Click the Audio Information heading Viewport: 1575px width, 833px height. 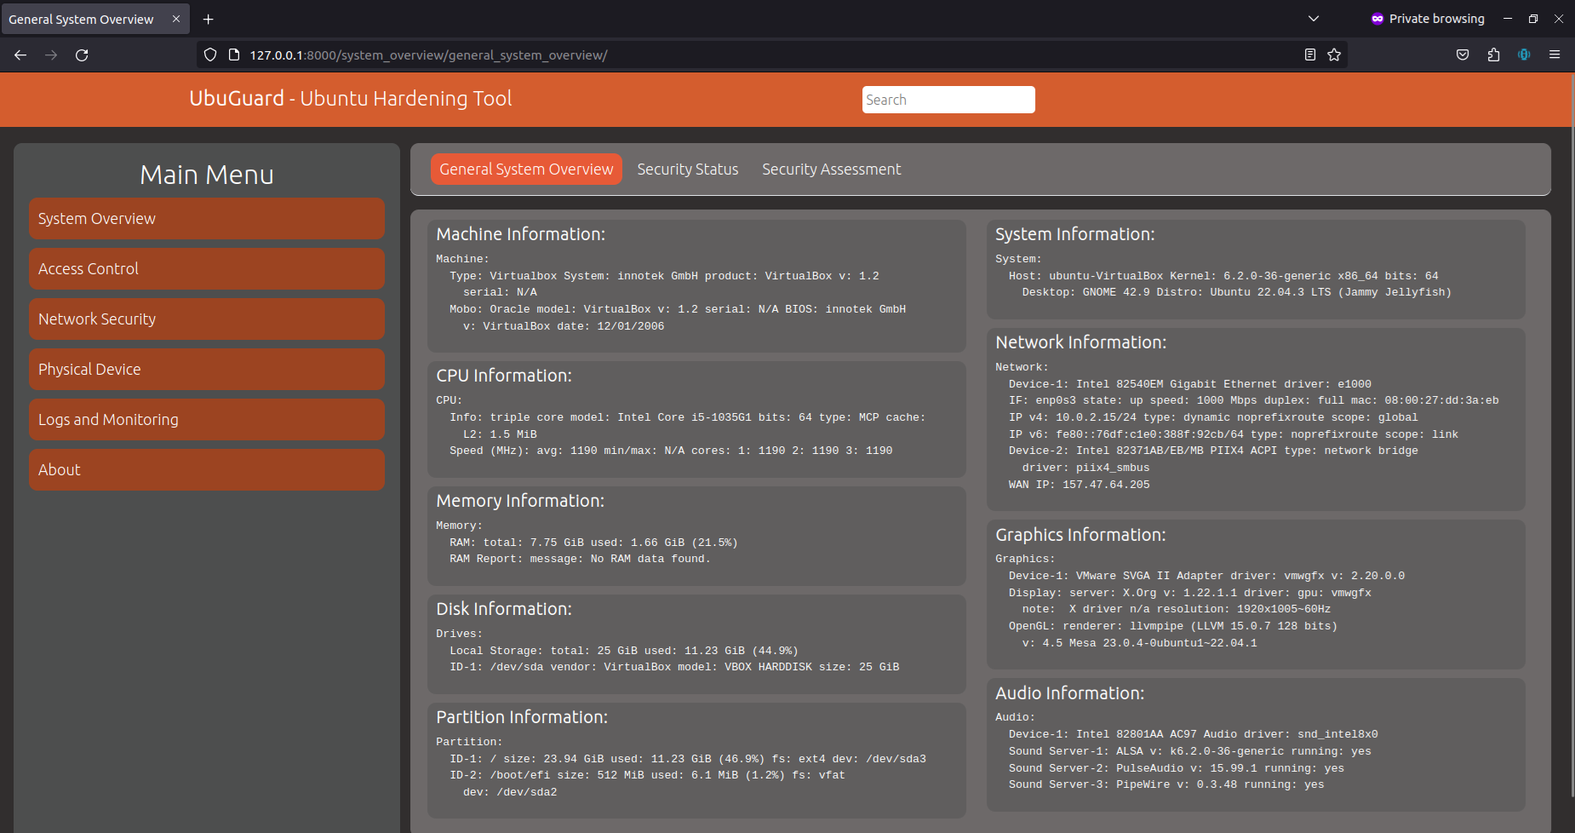1070,693
